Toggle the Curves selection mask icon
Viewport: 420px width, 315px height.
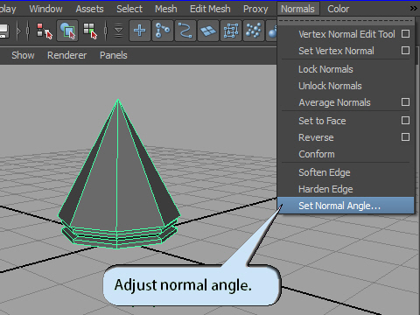pos(185,31)
